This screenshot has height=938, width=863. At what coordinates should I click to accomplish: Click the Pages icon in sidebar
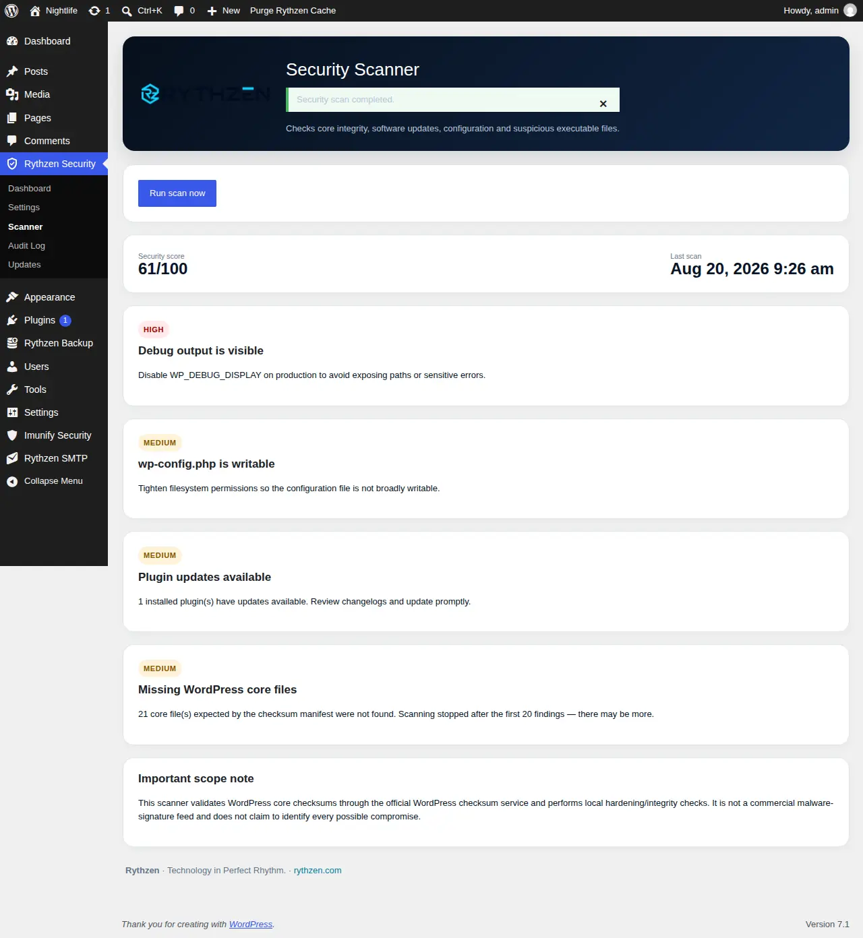(x=12, y=118)
